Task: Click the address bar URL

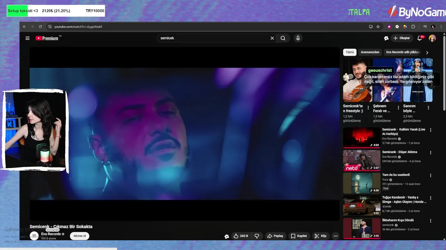Action: point(78,27)
